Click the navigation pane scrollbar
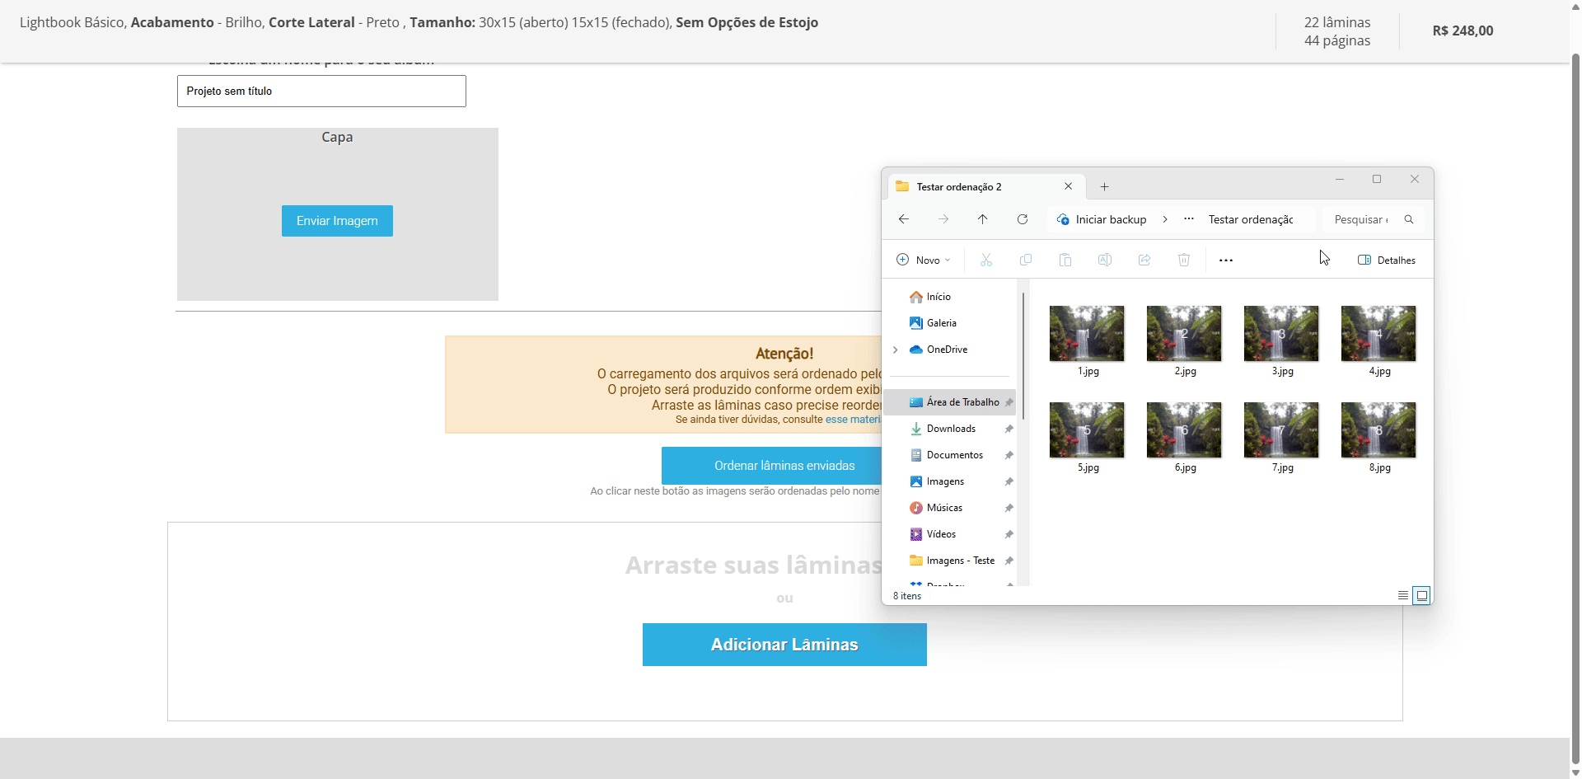Viewport: 1582px width, 779px height. coord(1023,354)
